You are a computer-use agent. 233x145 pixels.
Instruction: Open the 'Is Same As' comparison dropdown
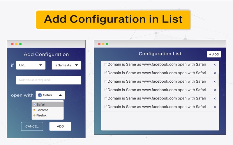66,65
